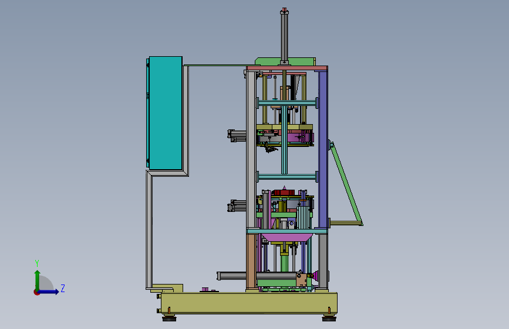Select the teal control cabinet box
This screenshot has height=329, width=509.
click(165, 113)
